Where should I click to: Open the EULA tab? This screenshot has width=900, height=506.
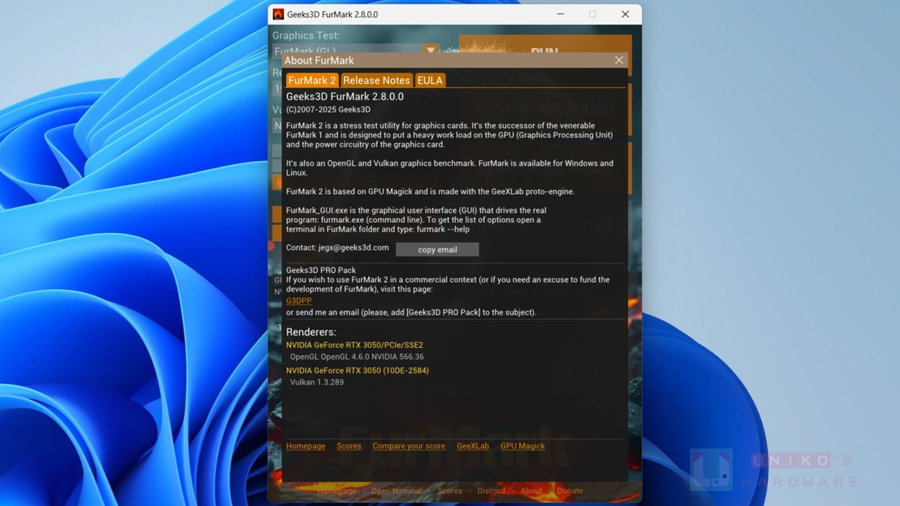[x=430, y=80]
